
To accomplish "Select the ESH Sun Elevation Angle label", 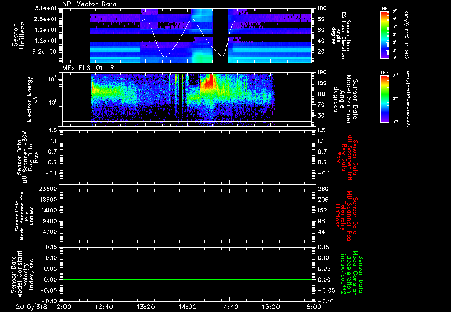I will click(341, 35).
